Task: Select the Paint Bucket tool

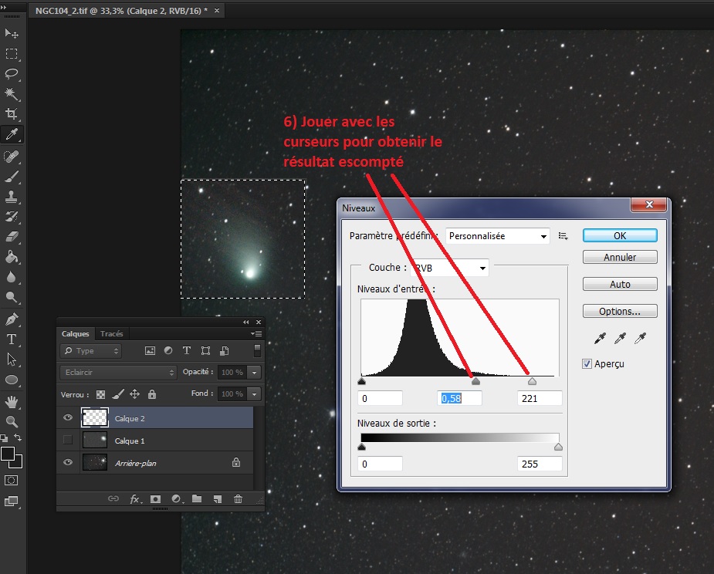Action: (x=12, y=257)
